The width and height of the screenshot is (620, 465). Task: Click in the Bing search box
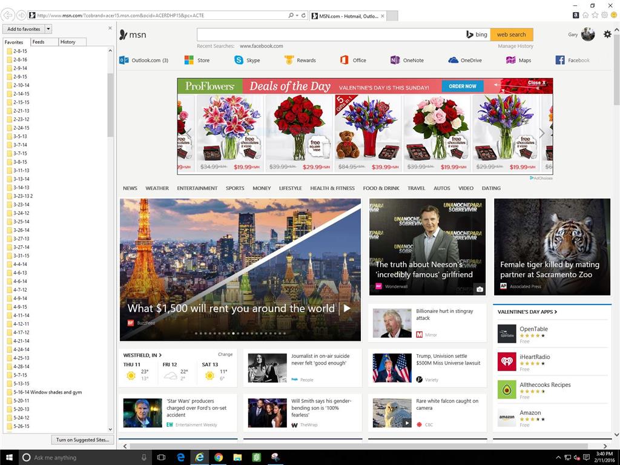(x=330, y=35)
